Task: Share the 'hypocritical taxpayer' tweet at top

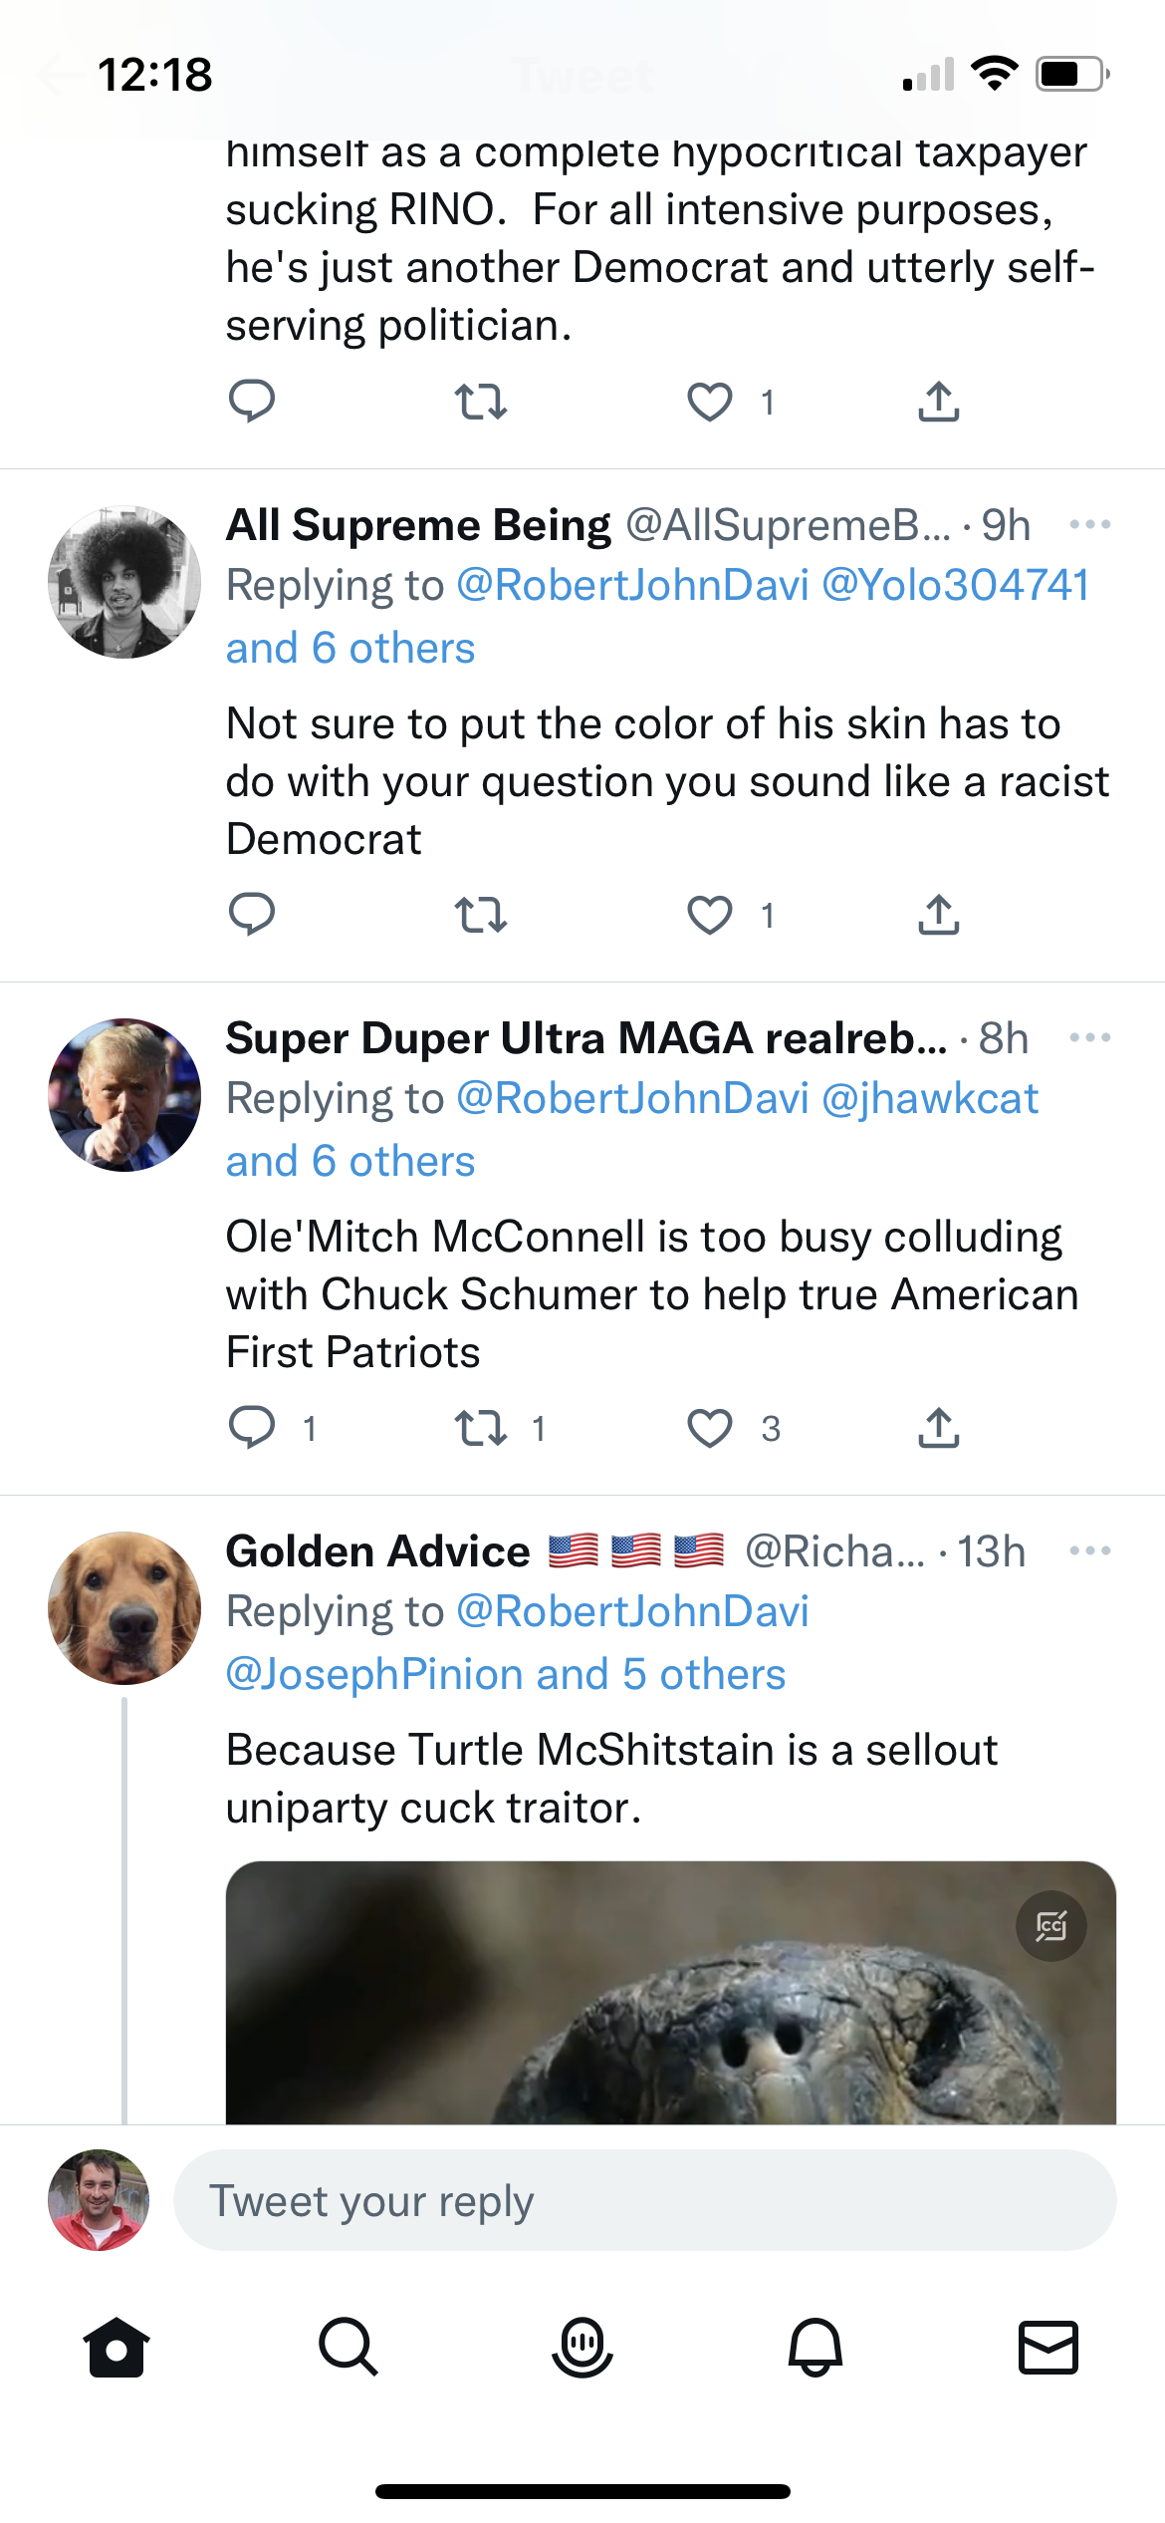Action: pyautogui.click(x=938, y=402)
